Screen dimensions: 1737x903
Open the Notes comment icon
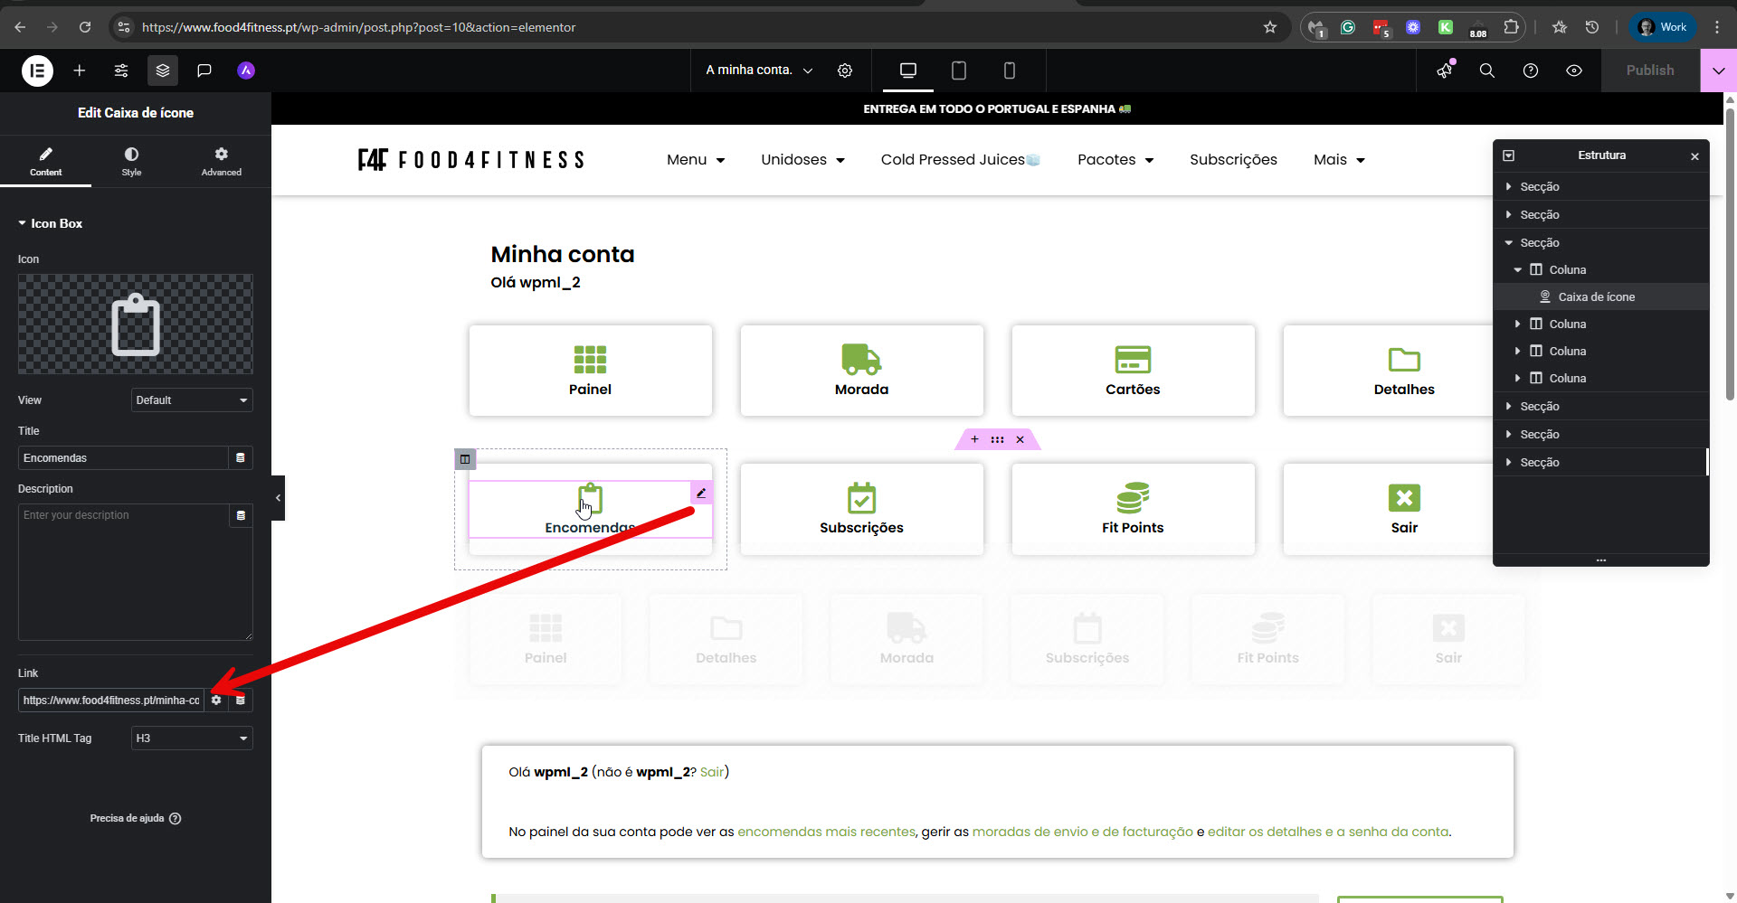[204, 71]
